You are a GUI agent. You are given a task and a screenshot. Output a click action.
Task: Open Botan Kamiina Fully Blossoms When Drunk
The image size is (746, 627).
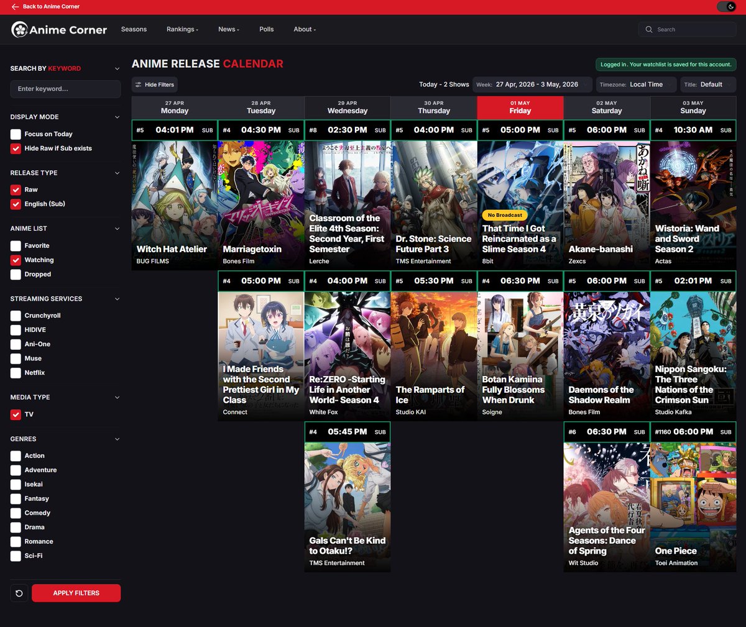520,356
